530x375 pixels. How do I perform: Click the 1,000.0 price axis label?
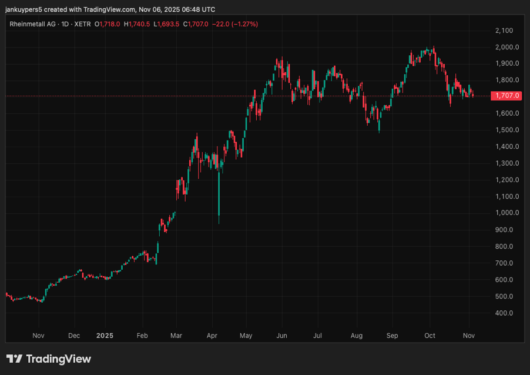tap(507, 213)
